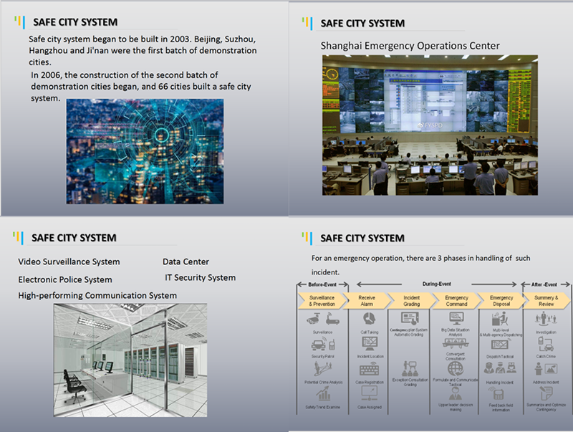Click the walkie-talkie icon beside the patrol car
The height and width of the screenshot is (432, 573).
click(332, 345)
